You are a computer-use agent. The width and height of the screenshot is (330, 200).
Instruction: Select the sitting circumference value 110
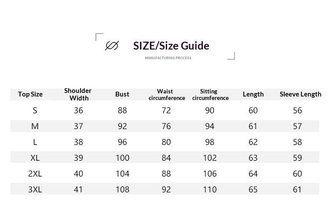tap(210, 189)
